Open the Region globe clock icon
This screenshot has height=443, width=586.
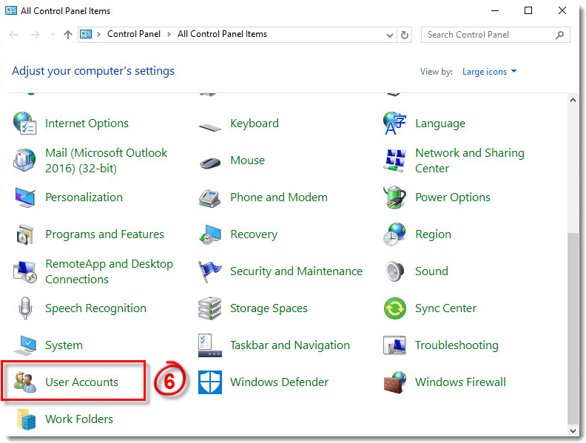tap(395, 234)
